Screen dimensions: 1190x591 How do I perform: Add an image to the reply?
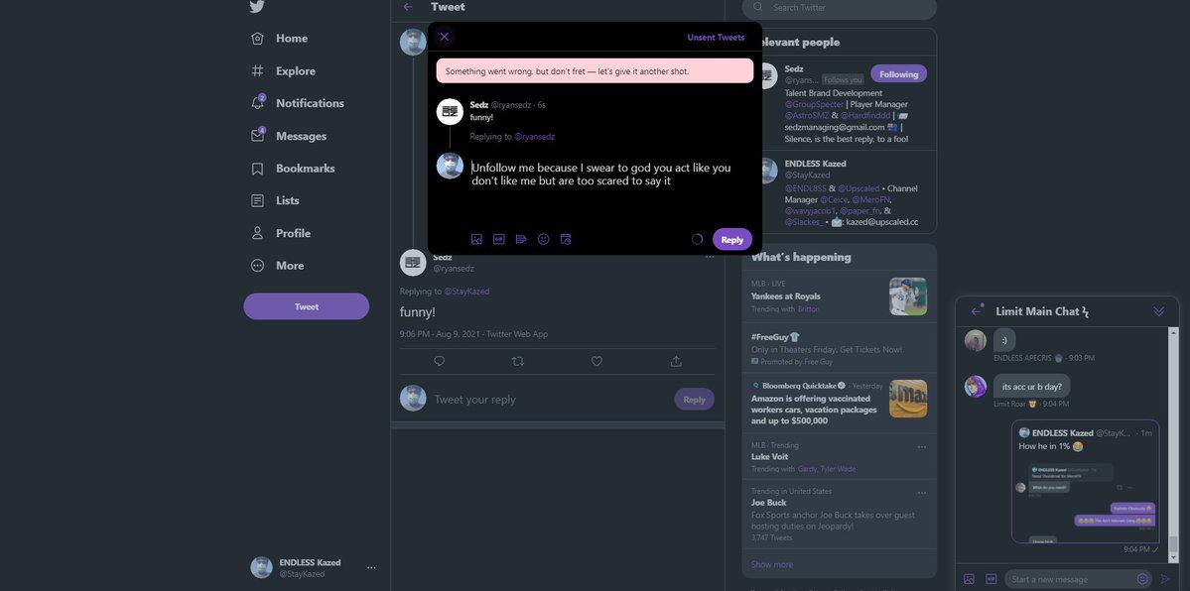(476, 239)
